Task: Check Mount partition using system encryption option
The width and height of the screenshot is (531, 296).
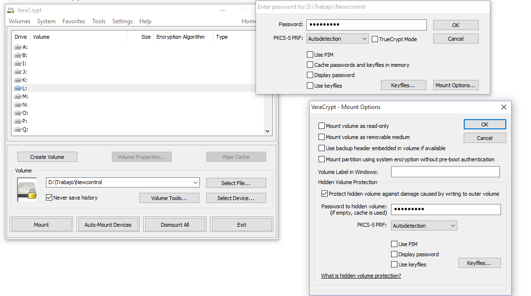Action: pyautogui.click(x=322, y=159)
